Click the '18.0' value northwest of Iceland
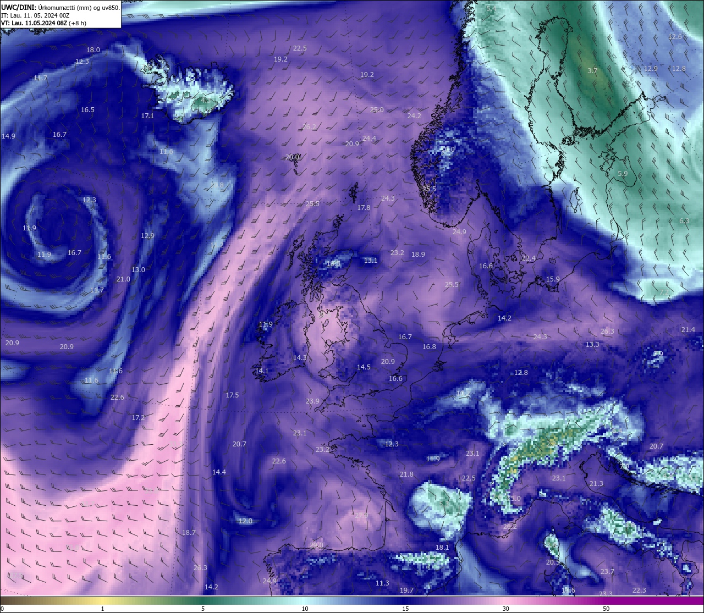 93,50
